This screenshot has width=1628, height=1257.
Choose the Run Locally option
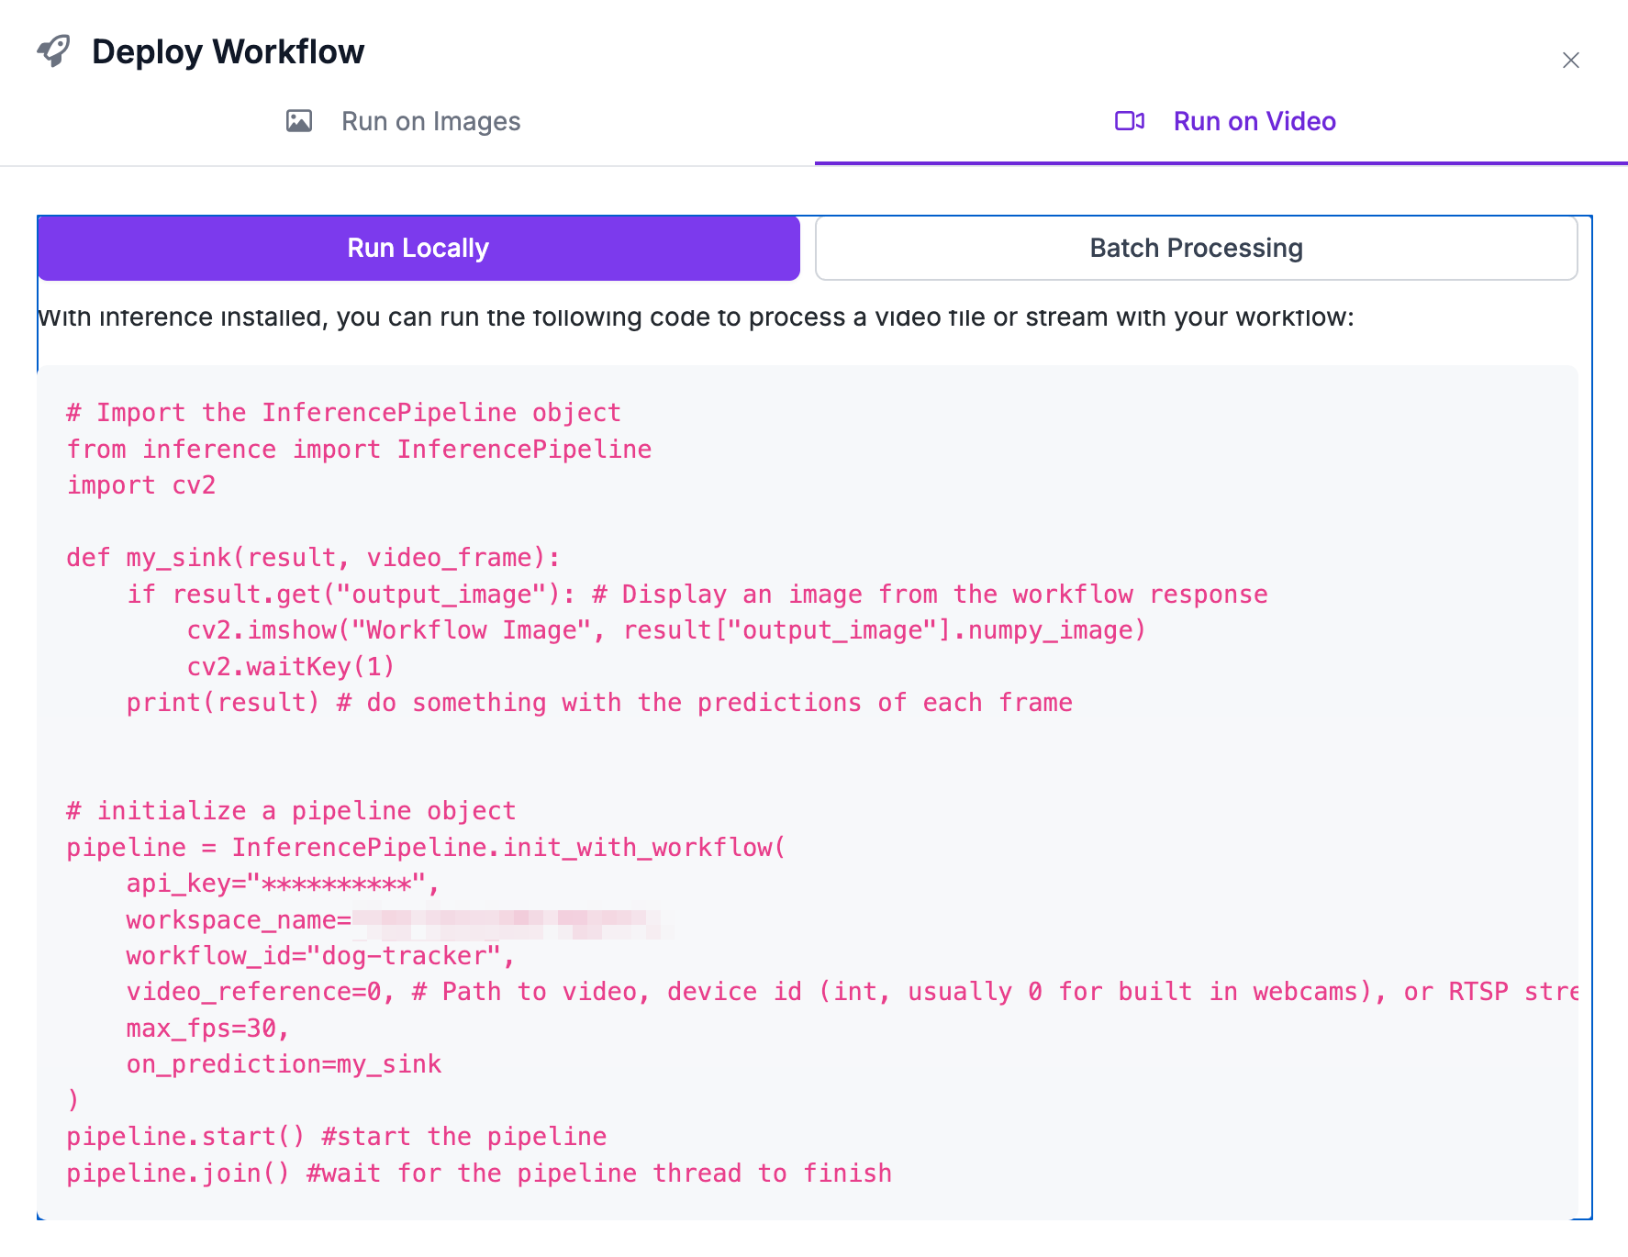(x=418, y=248)
